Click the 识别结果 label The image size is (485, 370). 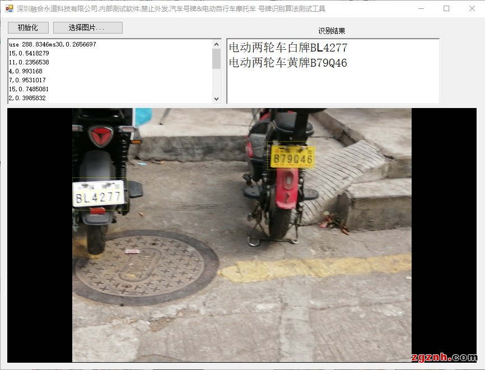(332, 31)
